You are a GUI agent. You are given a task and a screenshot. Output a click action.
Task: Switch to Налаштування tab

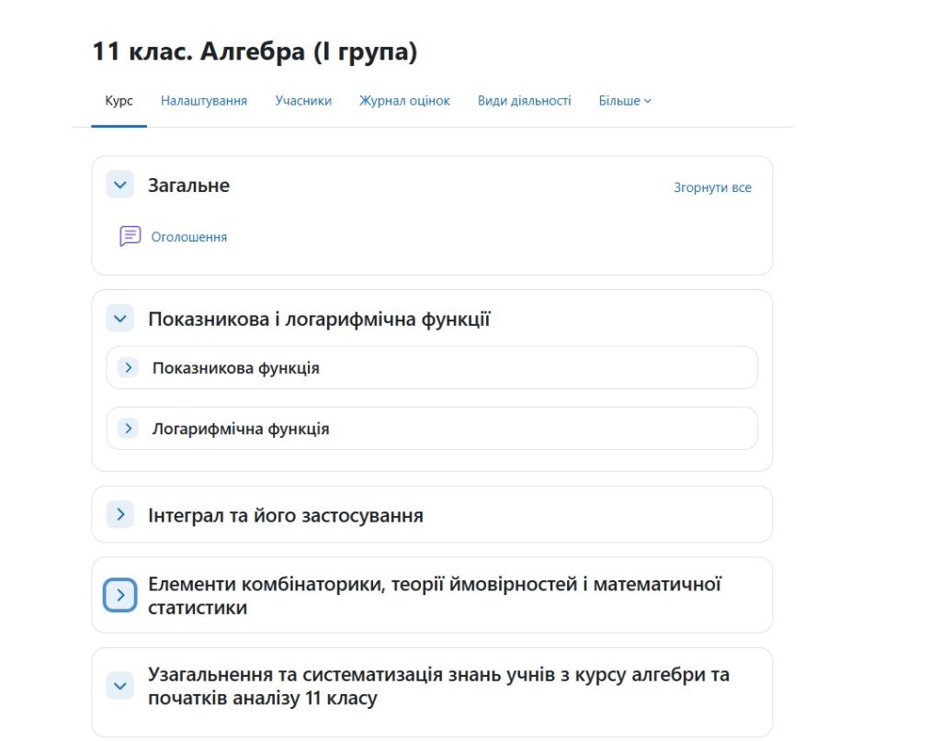(x=204, y=101)
